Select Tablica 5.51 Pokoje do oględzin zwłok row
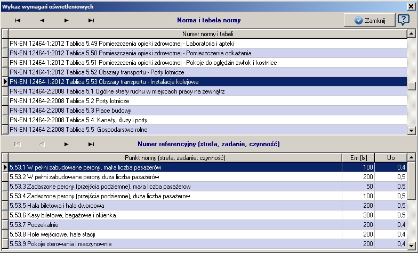This screenshot has height=253, width=418. (208, 63)
